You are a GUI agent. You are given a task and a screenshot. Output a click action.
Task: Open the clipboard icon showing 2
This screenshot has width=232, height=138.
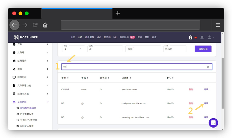tap(191, 37)
